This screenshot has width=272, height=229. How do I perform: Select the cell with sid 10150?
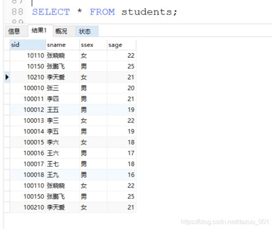28,66
